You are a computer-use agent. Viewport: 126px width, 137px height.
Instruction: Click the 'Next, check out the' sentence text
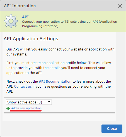coord(22,82)
